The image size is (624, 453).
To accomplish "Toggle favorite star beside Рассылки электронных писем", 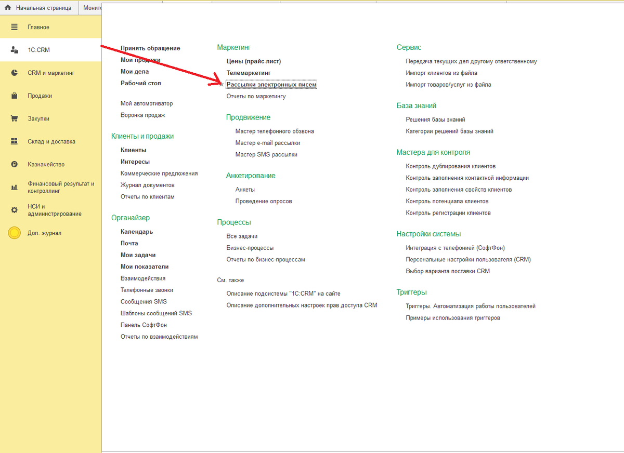I will pyautogui.click(x=222, y=84).
